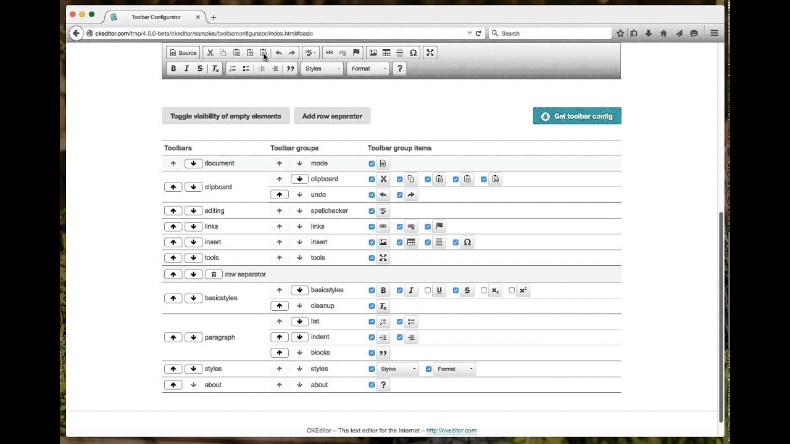The height and width of the screenshot is (444, 790).
Task: Toggle Italic in the editor toolbar
Action: (186, 68)
